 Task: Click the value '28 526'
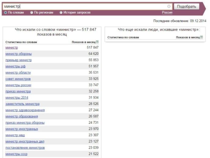[x=93, y=104]
